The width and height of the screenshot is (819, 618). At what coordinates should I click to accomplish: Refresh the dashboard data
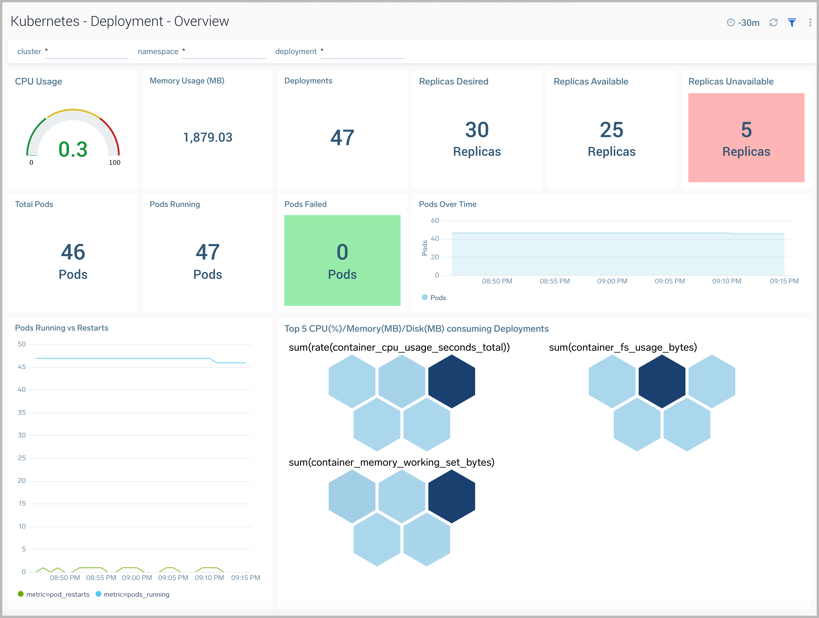tap(773, 22)
